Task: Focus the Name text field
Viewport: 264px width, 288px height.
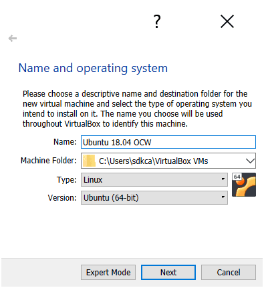Action: [168, 142]
